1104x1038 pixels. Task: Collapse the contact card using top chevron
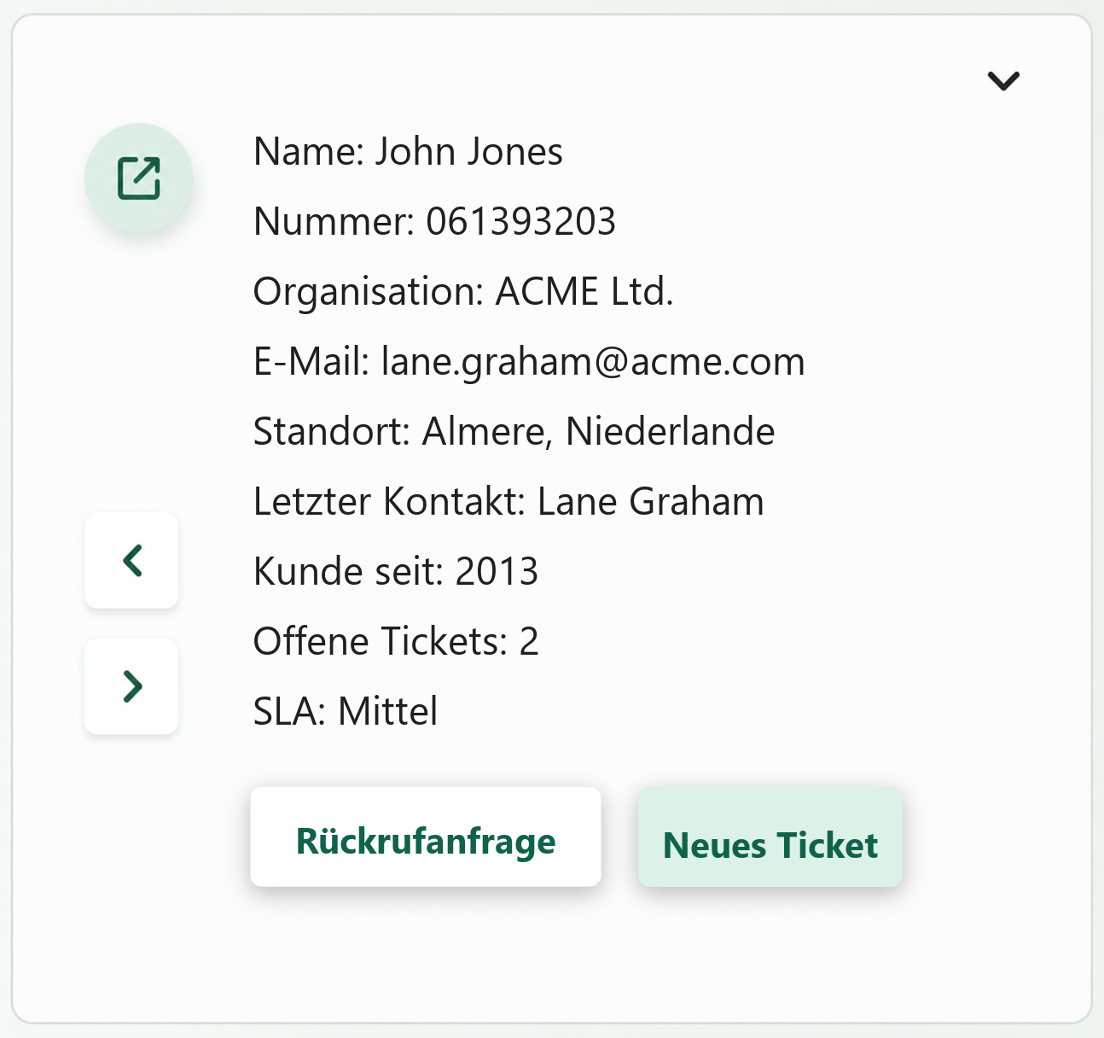coord(1003,80)
